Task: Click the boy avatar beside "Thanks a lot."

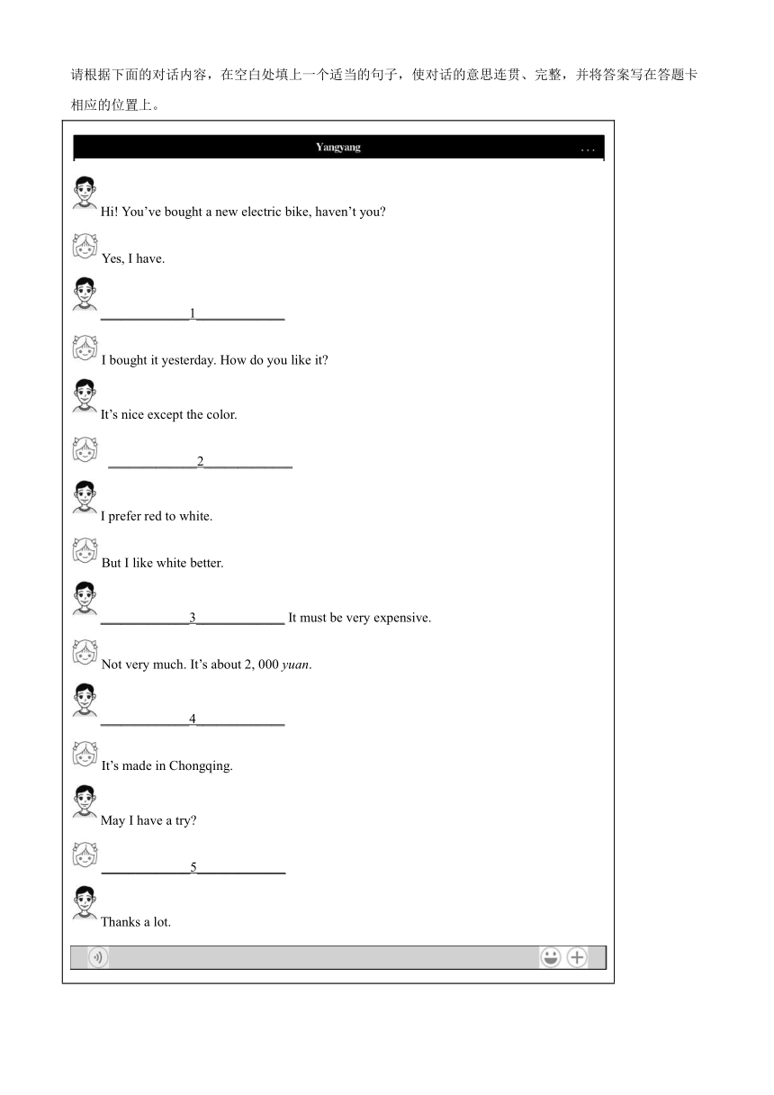Action: 85,902
